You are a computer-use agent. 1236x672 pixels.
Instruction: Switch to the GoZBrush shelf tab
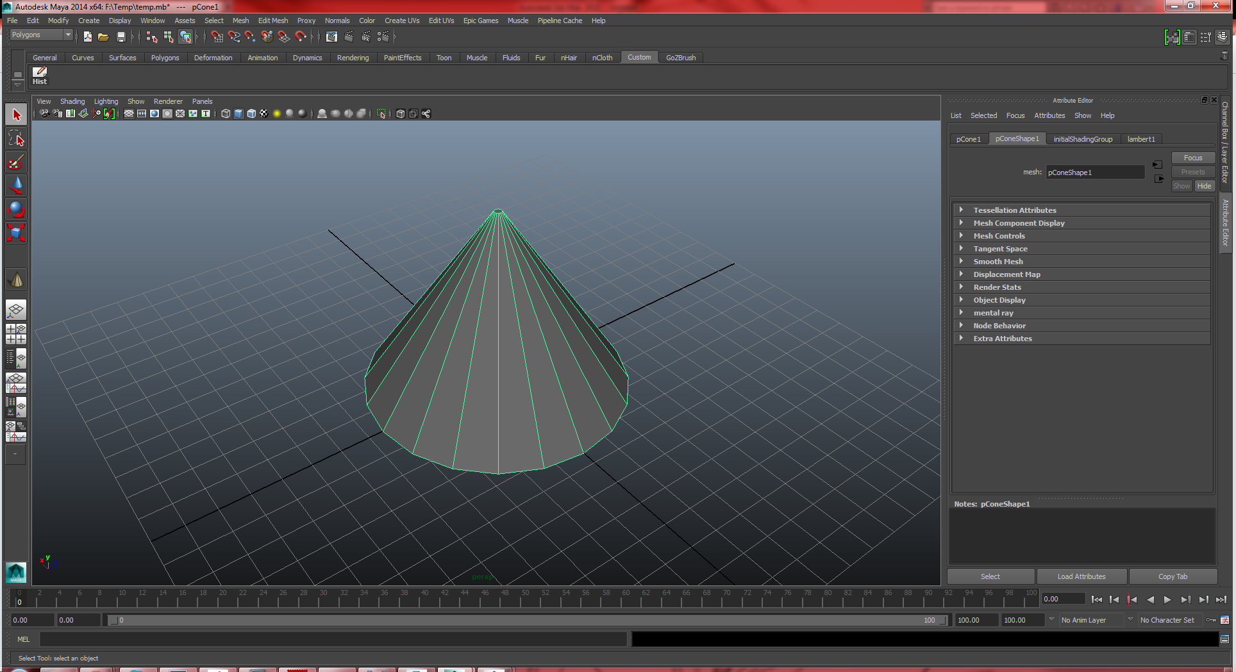point(680,57)
